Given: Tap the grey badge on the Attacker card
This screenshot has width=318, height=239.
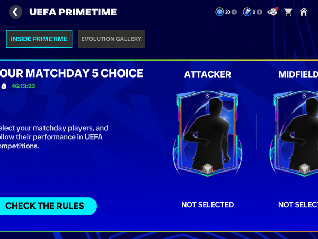Looking at the screenshot, I should point(208,168).
